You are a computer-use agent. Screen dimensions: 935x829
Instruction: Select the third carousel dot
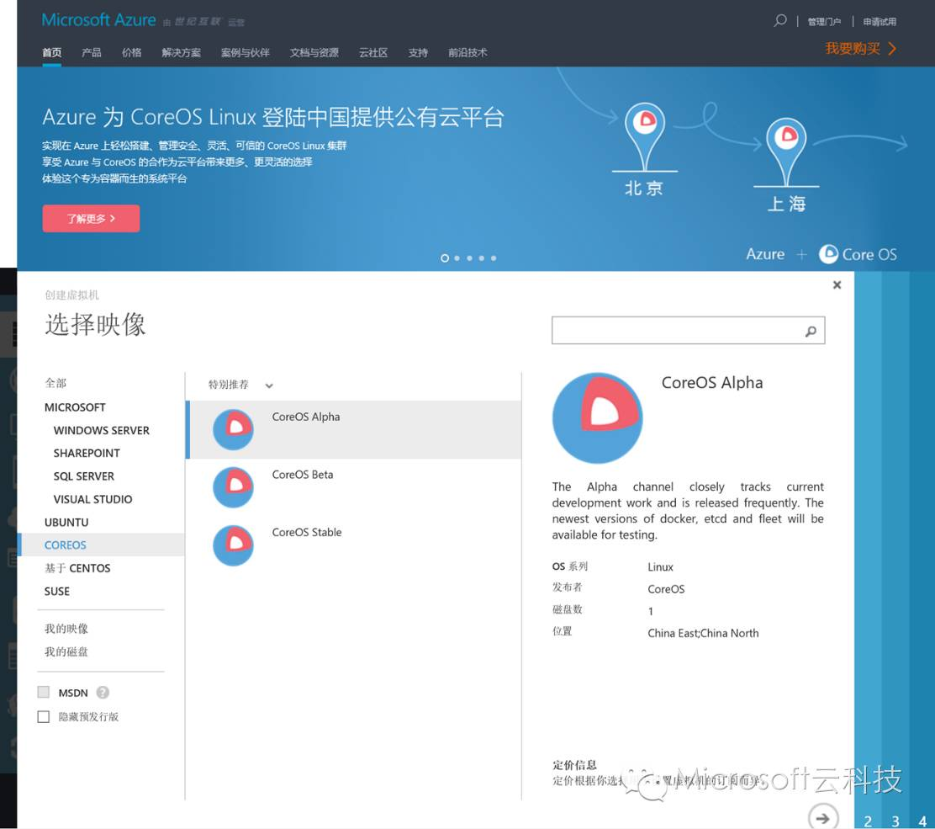[x=469, y=258]
